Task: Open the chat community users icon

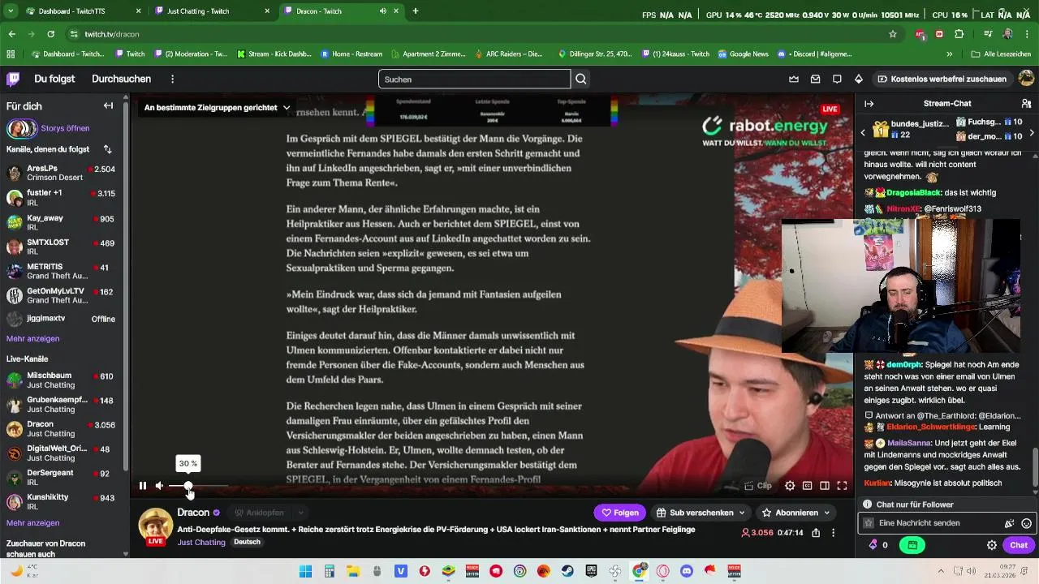Action: [x=1026, y=104]
